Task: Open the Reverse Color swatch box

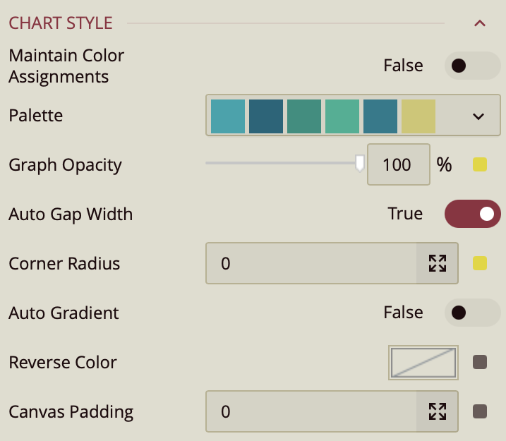Action: pyautogui.click(x=423, y=363)
